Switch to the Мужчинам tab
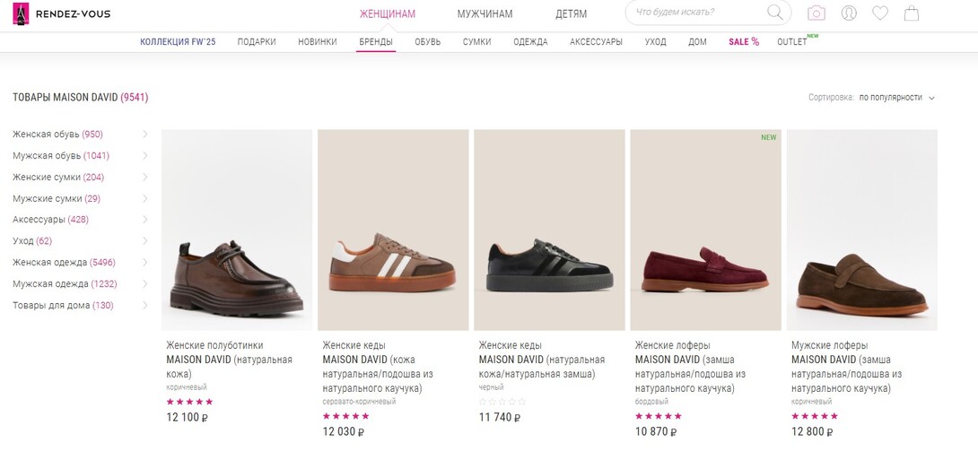 pyautogui.click(x=485, y=13)
